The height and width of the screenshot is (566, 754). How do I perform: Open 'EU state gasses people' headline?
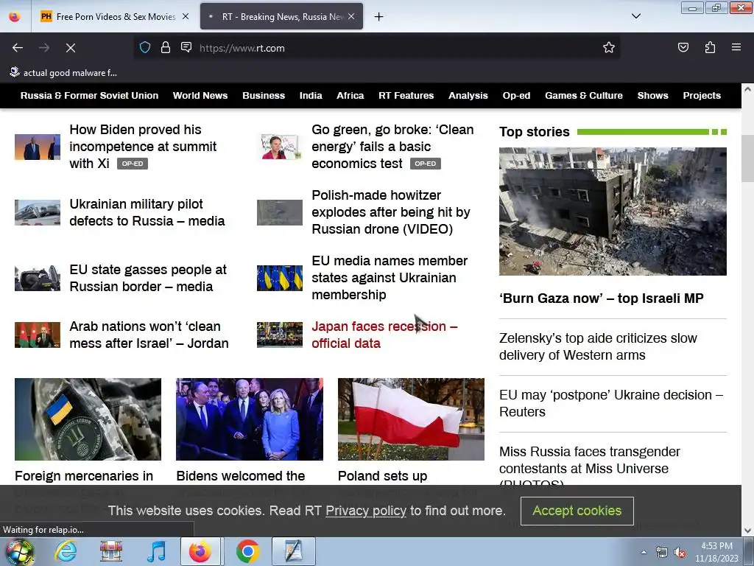point(147,278)
